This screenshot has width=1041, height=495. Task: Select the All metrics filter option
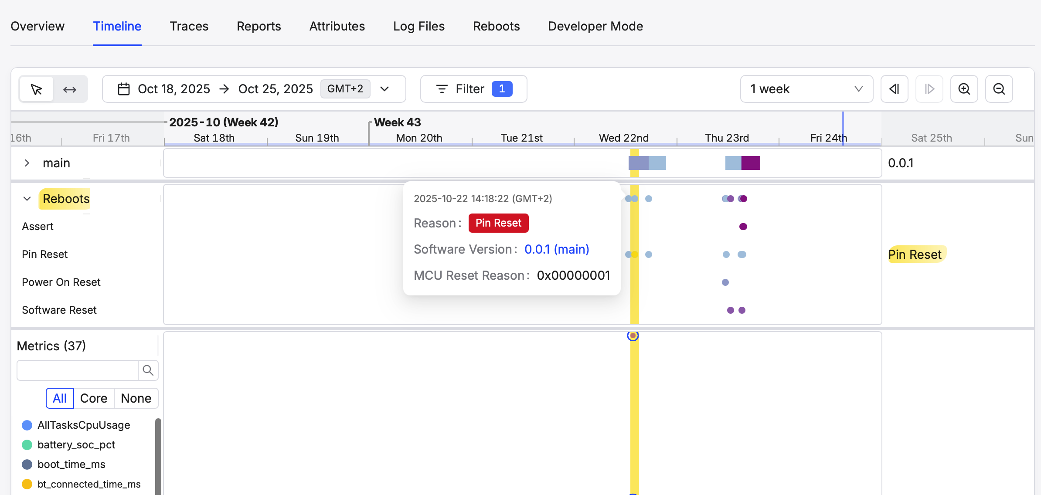pyautogui.click(x=60, y=398)
